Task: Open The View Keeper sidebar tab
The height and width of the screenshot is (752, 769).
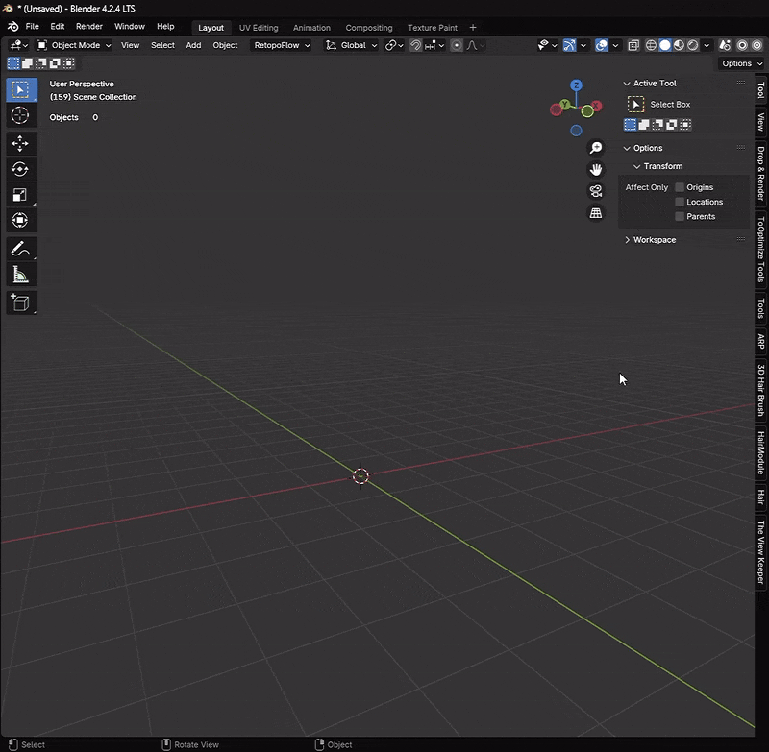Action: click(760, 552)
